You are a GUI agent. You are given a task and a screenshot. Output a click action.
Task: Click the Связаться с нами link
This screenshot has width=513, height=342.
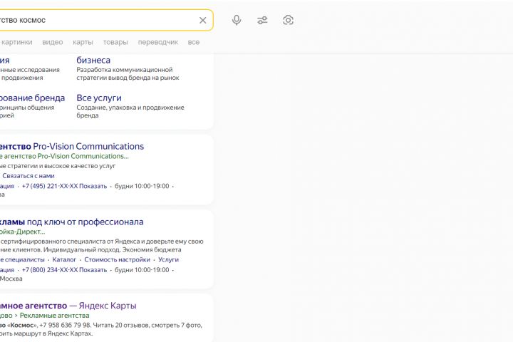point(28,175)
